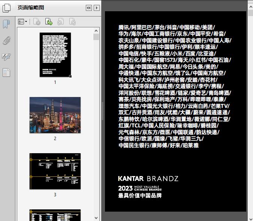This screenshot has width=253, height=221.
Task: Click the first line starting 腾讯/阿里巴巴
Action: pos(167,27)
